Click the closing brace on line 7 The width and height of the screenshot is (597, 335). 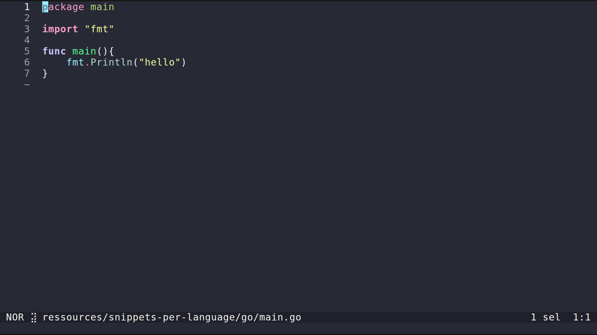45,74
